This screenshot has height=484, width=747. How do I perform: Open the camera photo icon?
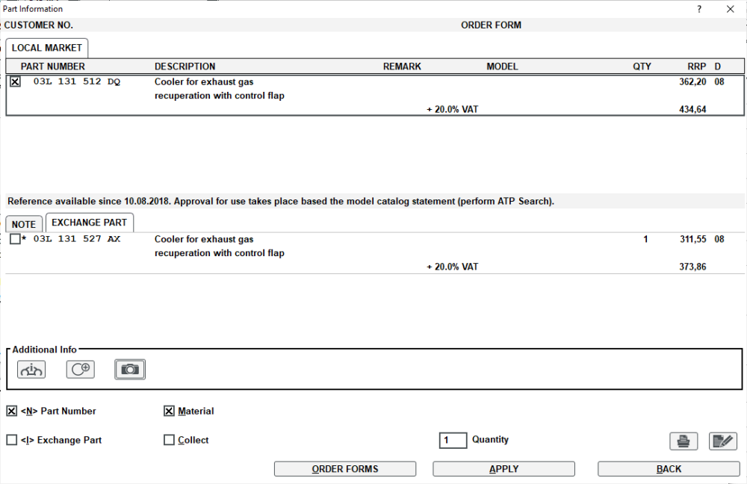coord(130,370)
